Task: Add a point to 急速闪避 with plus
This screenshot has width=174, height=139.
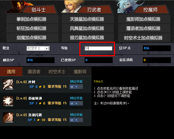Action: pos(76,120)
